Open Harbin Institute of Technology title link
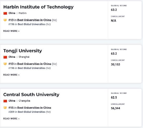The image size is (143, 128). 38,7
